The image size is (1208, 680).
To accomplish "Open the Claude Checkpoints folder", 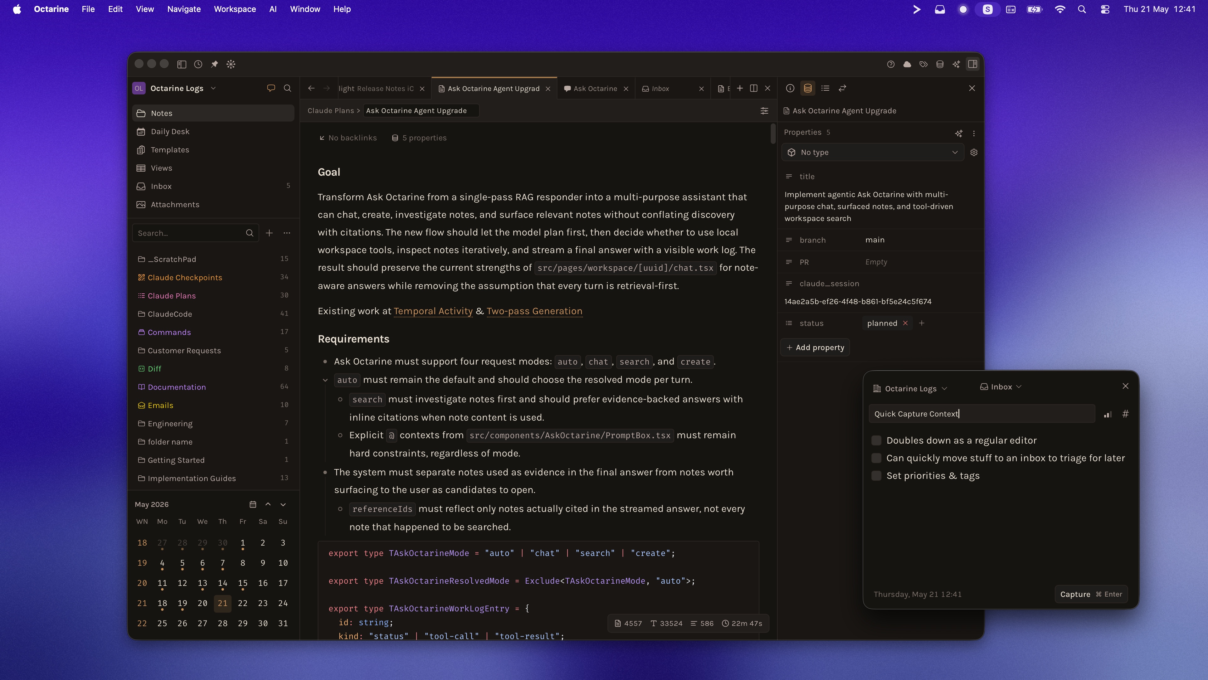I will [213, 277].
